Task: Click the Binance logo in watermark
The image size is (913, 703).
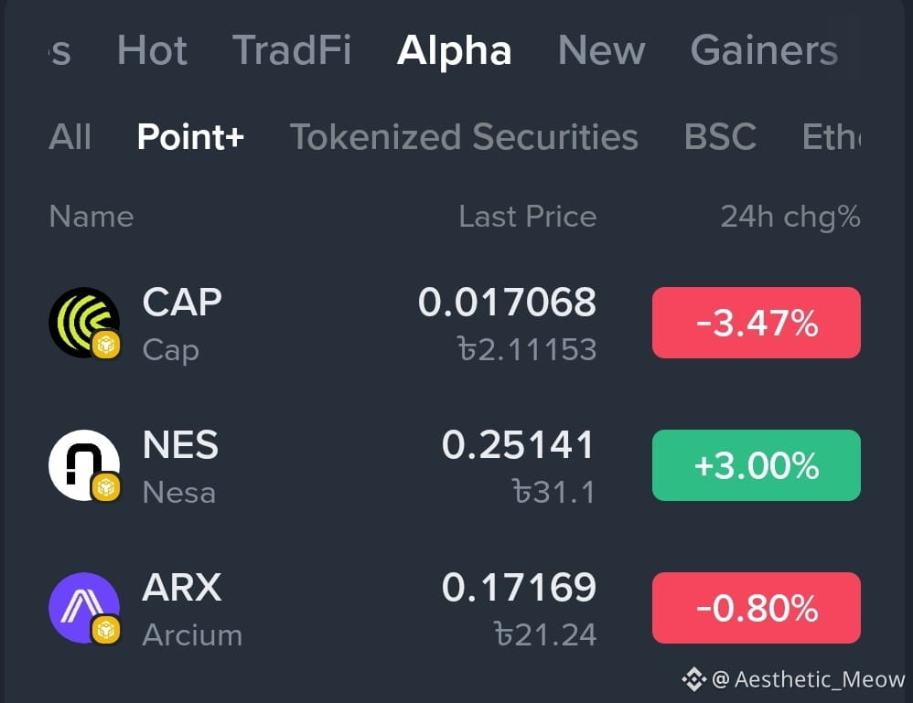Action: pyautogui.click(x=693, y=679)
